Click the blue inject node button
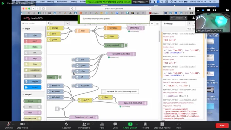Image resolution: width=231 pixels, height=130 pixels. [x=73, y=71]
